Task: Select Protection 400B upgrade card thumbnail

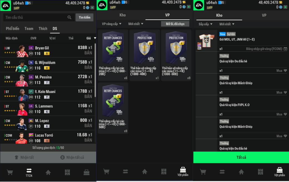Action: [x=144, y=47]
